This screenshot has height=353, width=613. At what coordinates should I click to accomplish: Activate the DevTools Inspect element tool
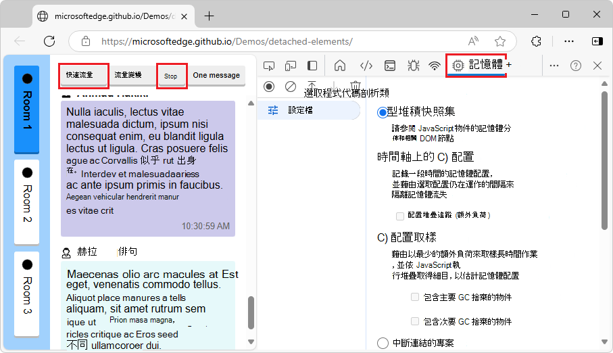coord(269,66)
